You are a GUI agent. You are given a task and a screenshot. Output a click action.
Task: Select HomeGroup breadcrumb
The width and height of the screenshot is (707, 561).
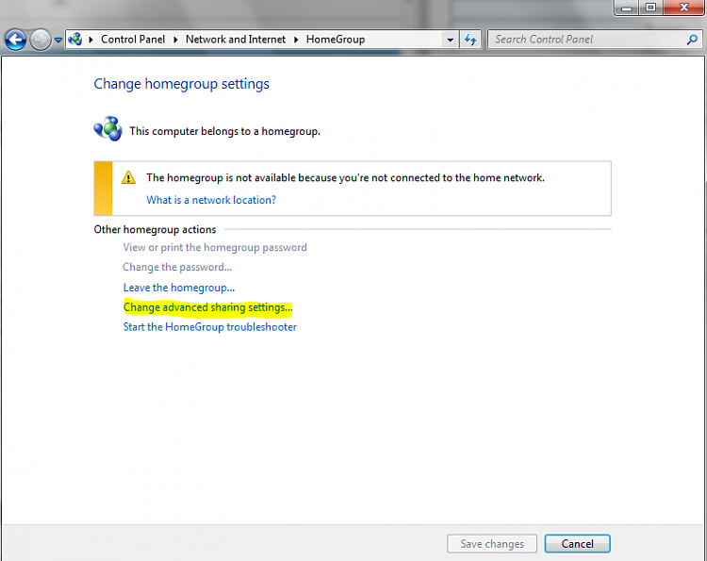pyautogui.click(x=336, y=40)
